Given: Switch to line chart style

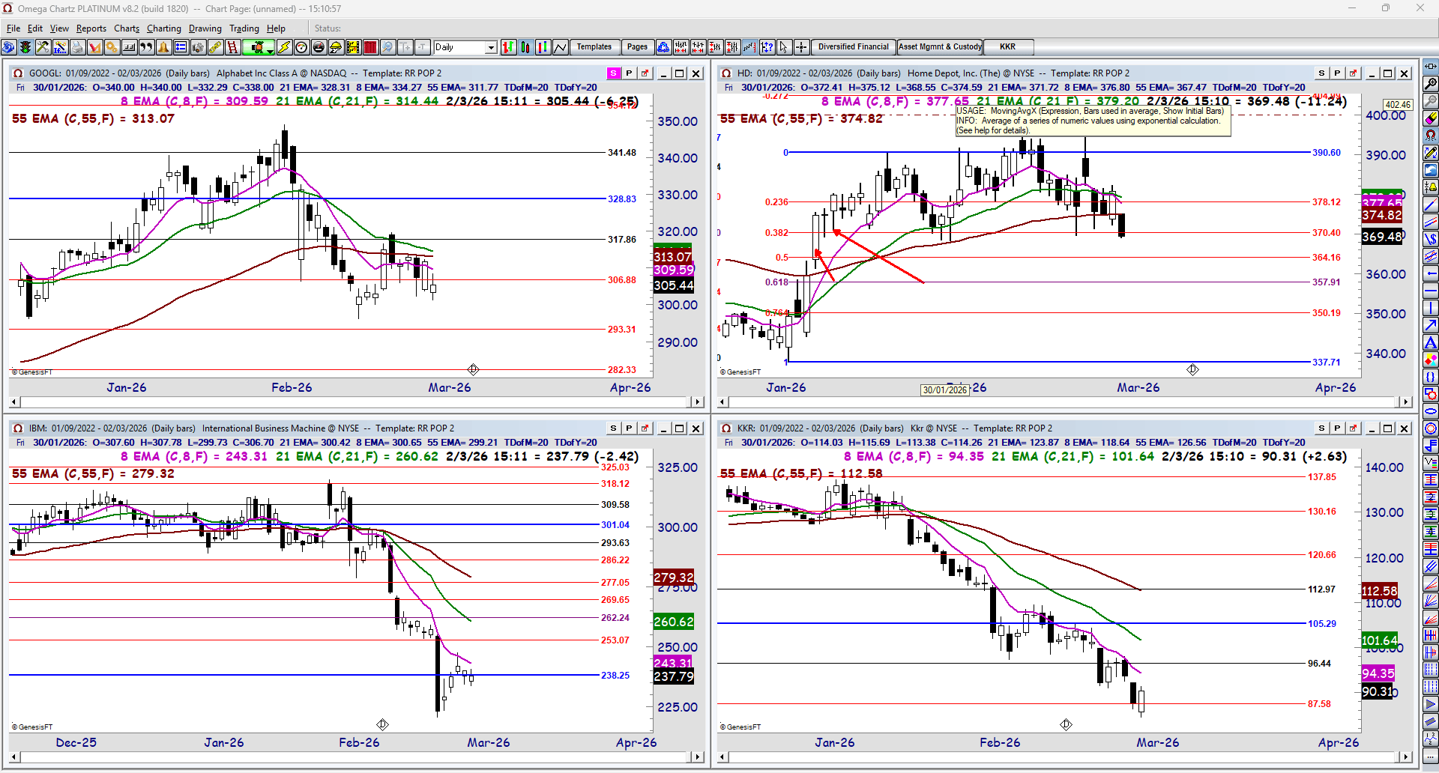Looking at the screenshot, I should (560, 47).
